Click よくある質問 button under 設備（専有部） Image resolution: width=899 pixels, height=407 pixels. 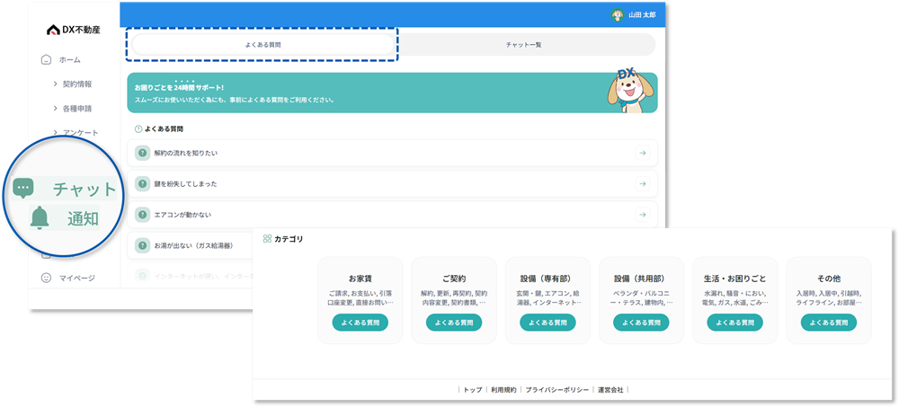547,323
